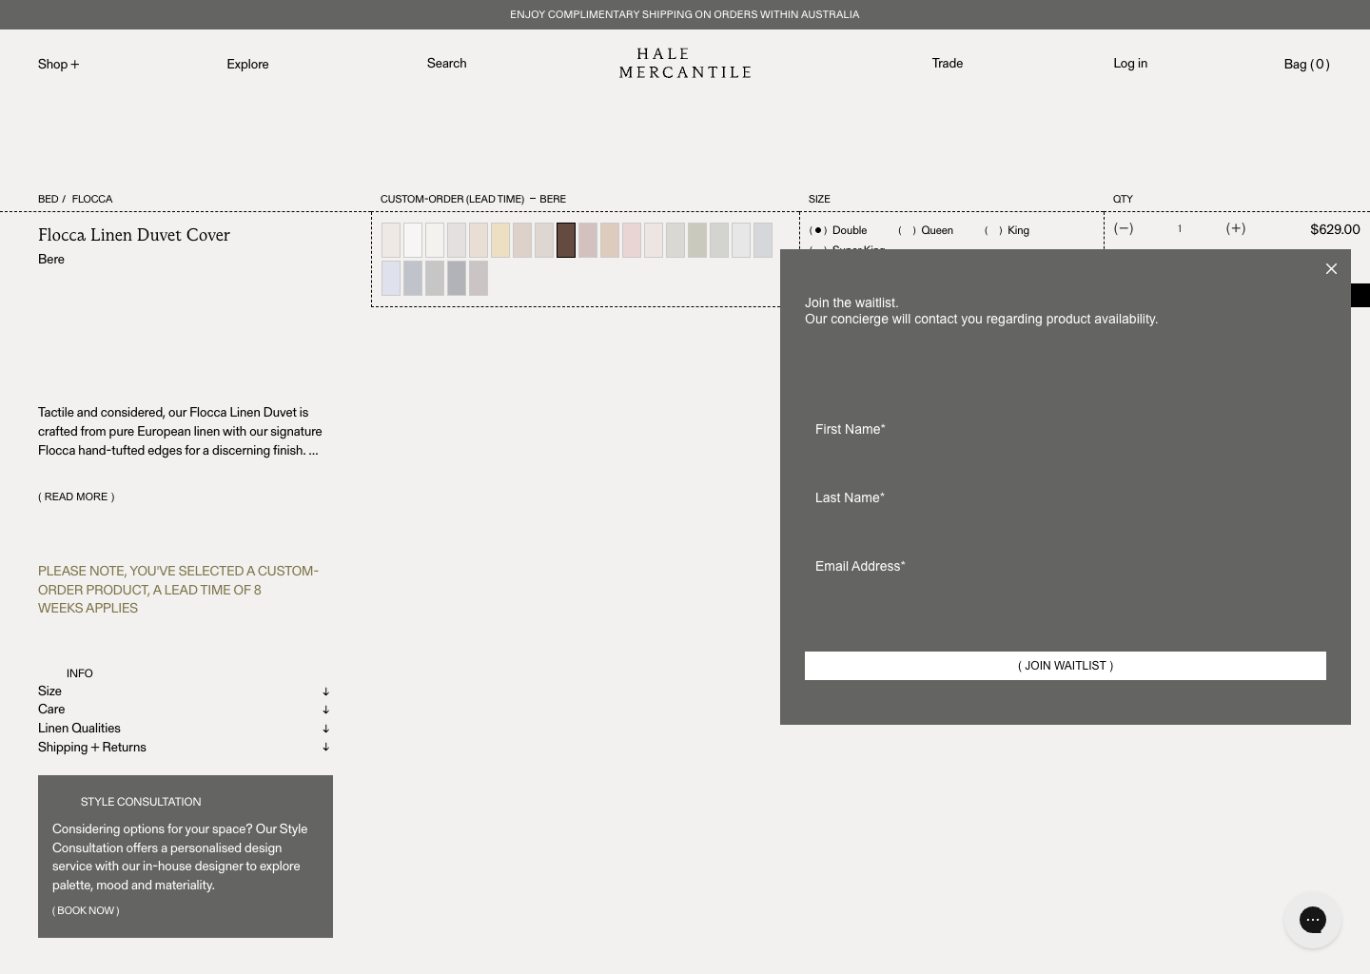Open the Explore menu

pos(247,65)
